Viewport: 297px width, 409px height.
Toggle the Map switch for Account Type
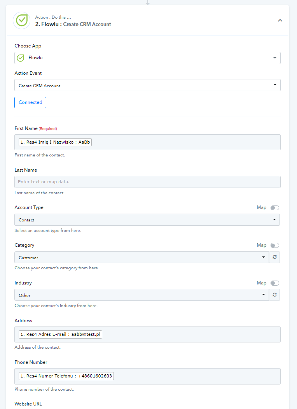click(274, 208)
